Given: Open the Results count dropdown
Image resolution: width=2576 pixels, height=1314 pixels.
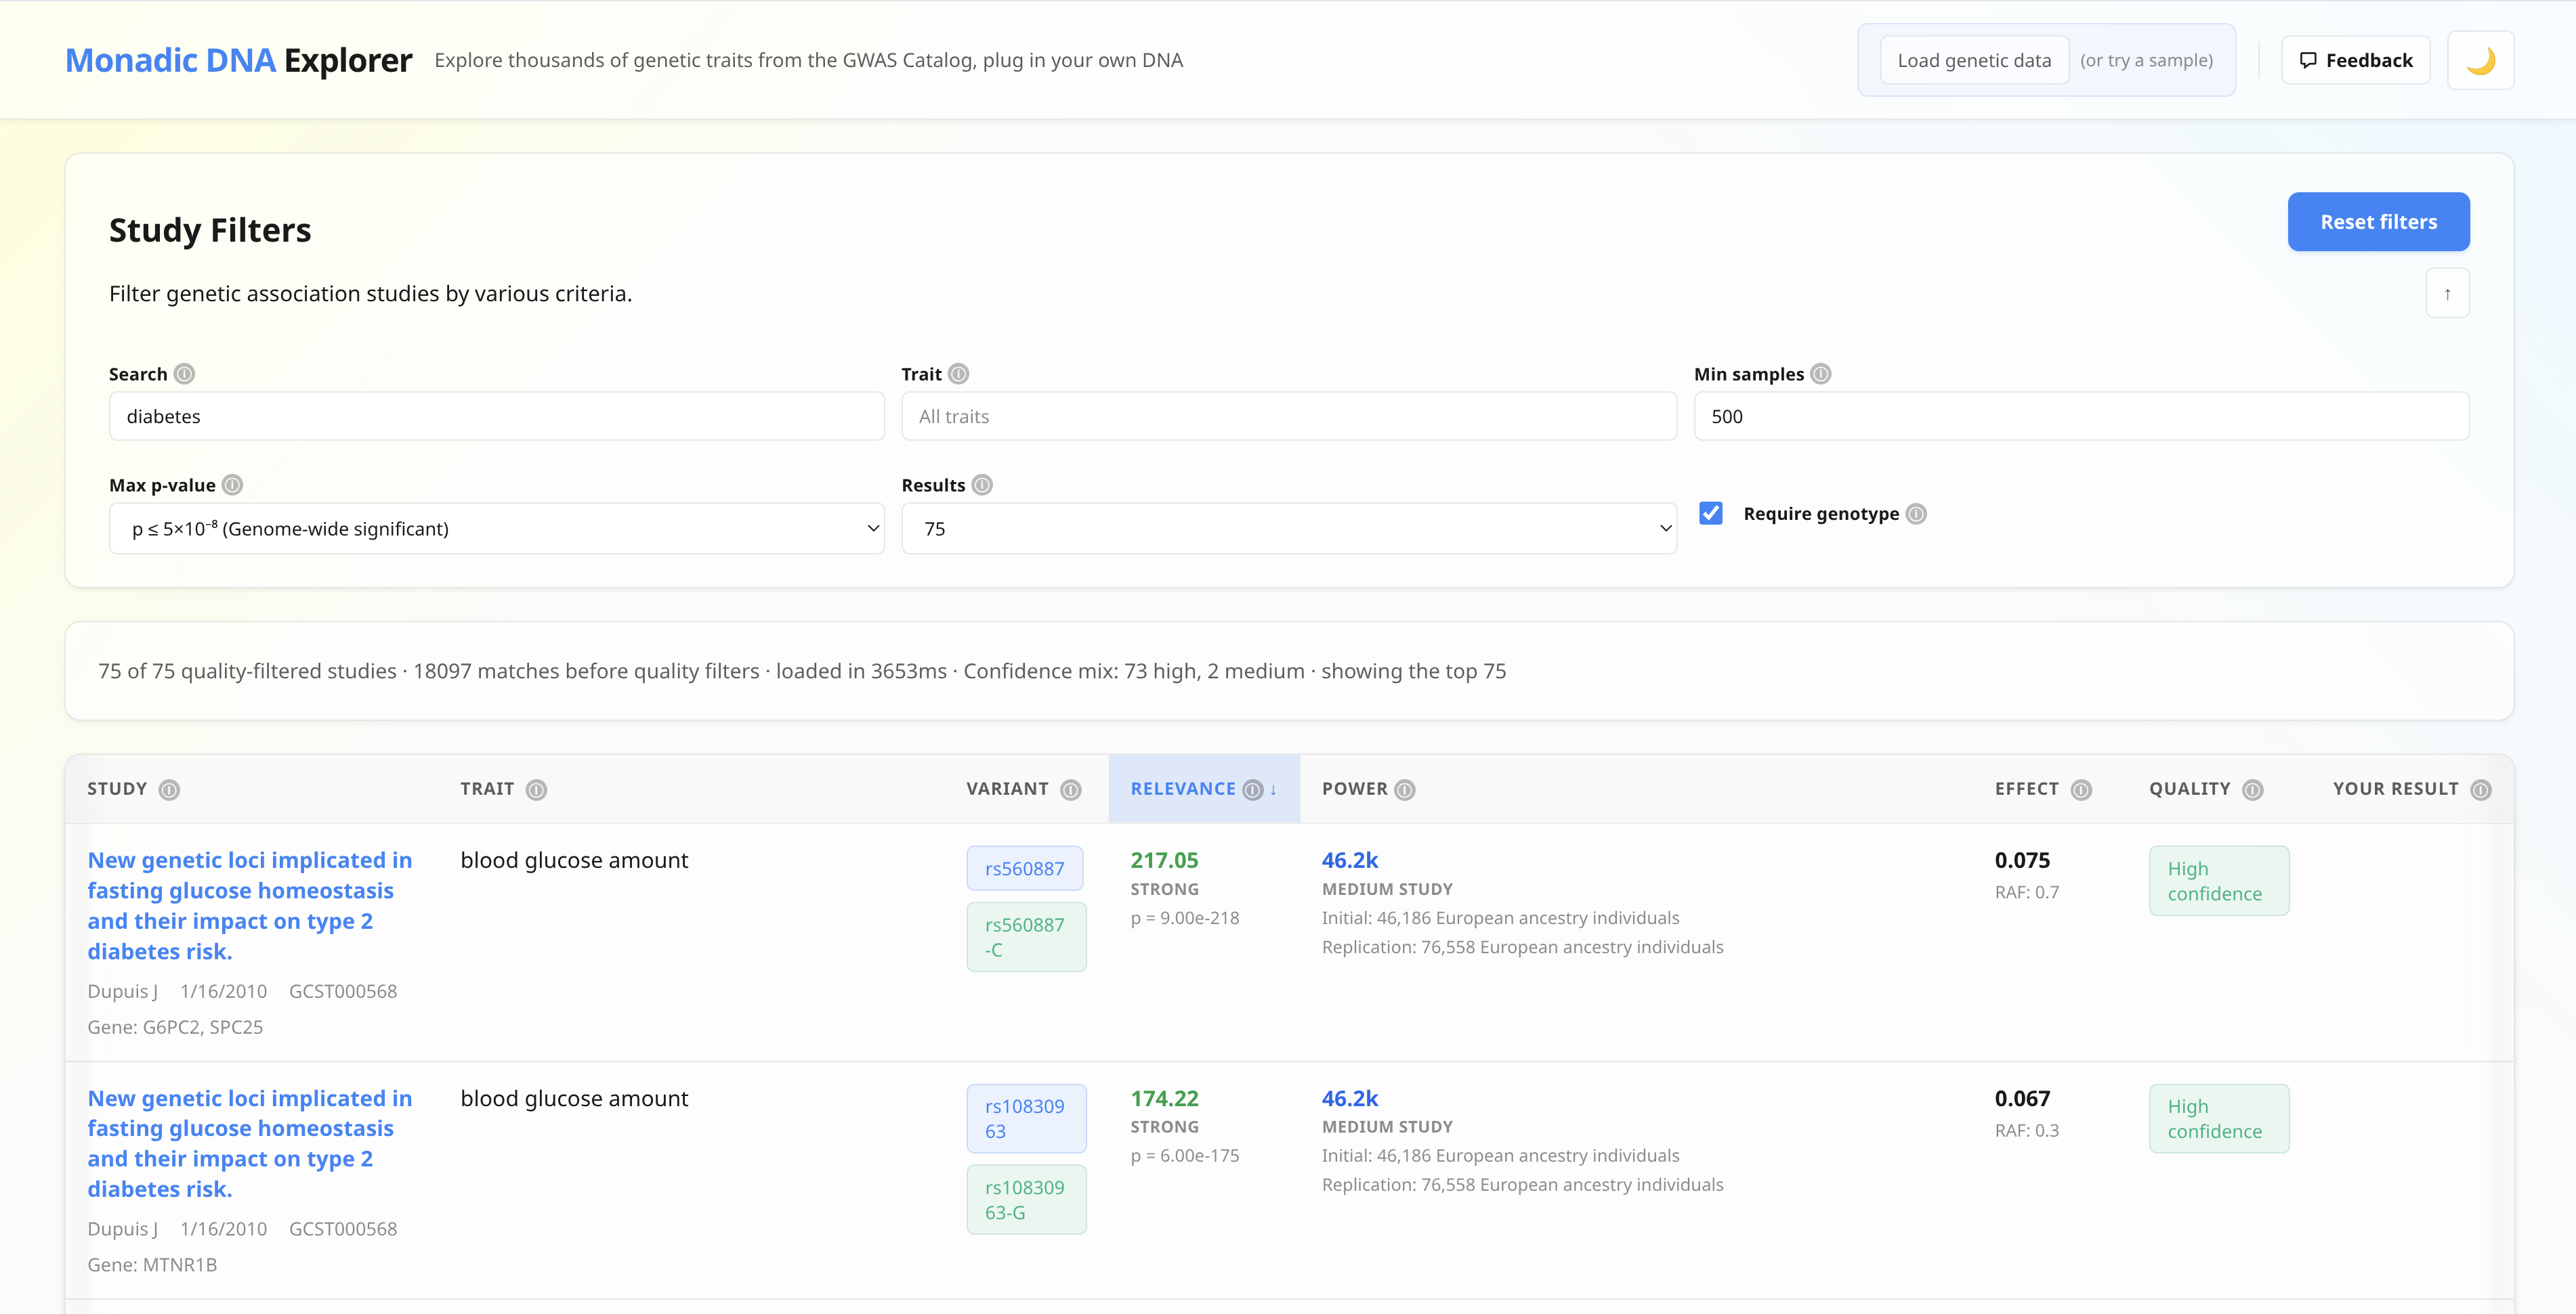Looking at the screenshot, I should [1288, 527].
